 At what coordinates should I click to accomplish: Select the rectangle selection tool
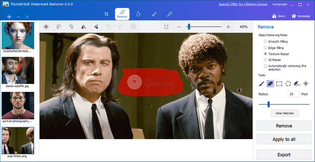(x=279, y=84)
